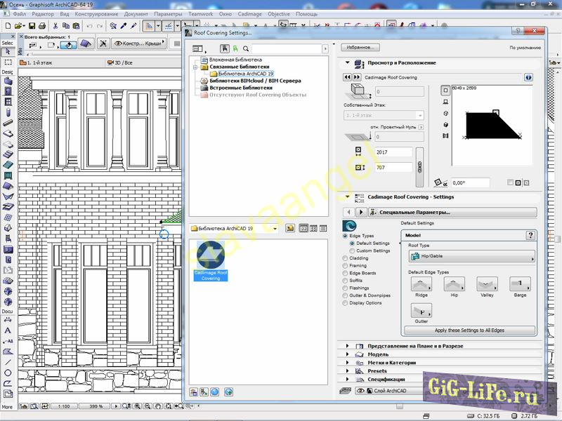Click the Gutter edge type icon
Image resolution: width=562 pixels, height=421 pixels.
point(421,310)
